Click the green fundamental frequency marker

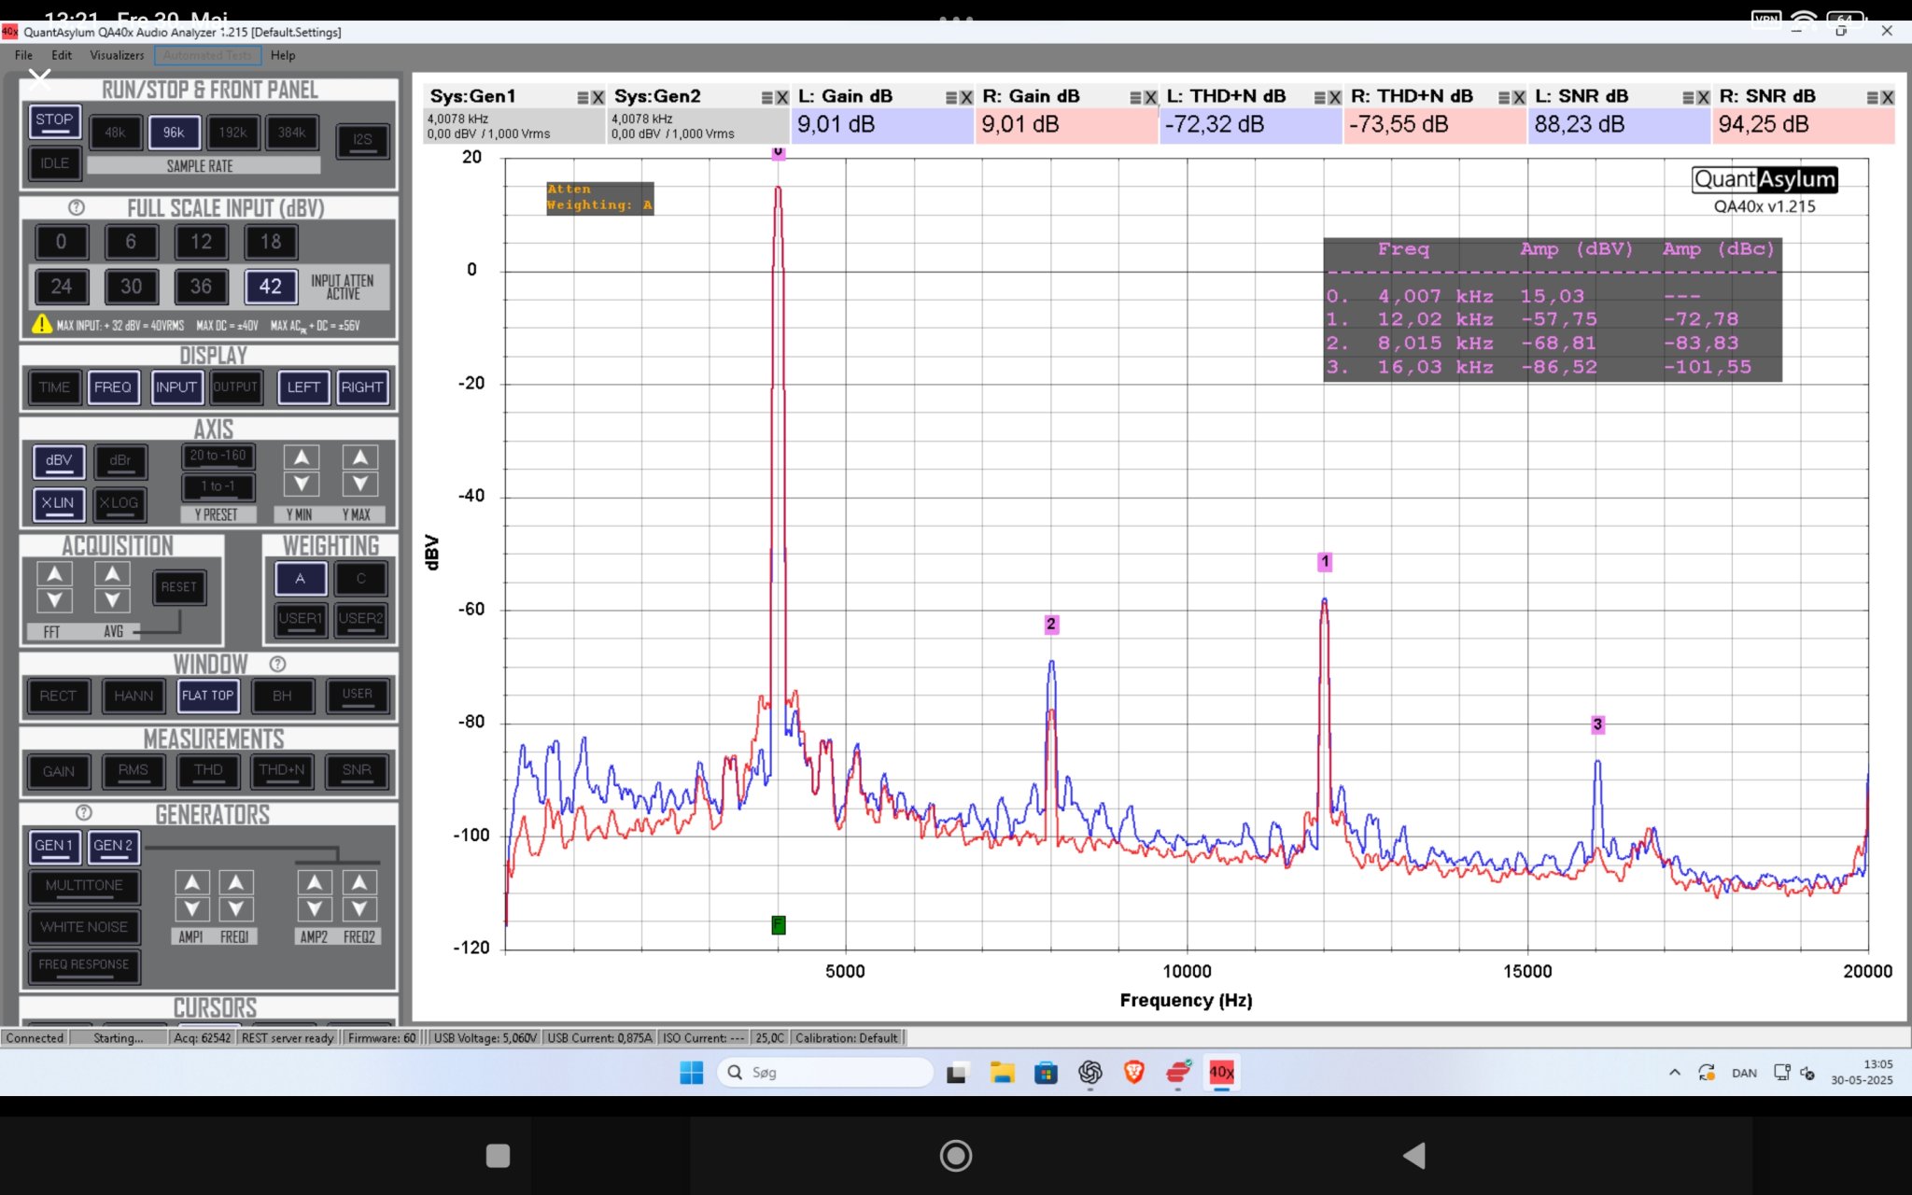tap(779, 925)
